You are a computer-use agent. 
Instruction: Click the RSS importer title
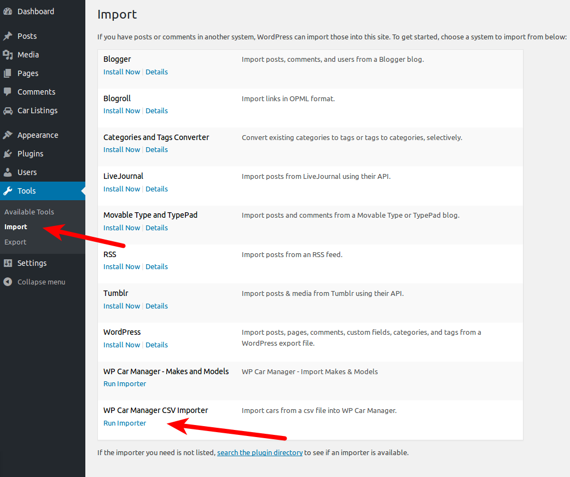[110, 254]
